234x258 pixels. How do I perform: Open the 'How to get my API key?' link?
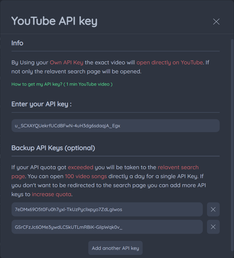coord(62,84)
